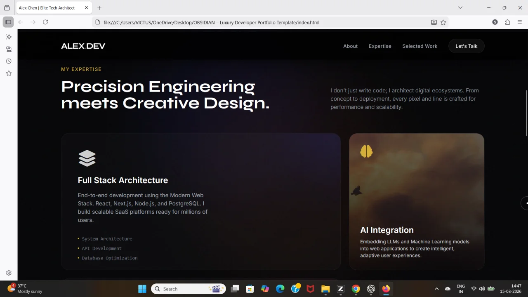The height and width of the screenshot is (297, 528).
Task: Open the AI chatbot sidebar icon
Action: 9,37
